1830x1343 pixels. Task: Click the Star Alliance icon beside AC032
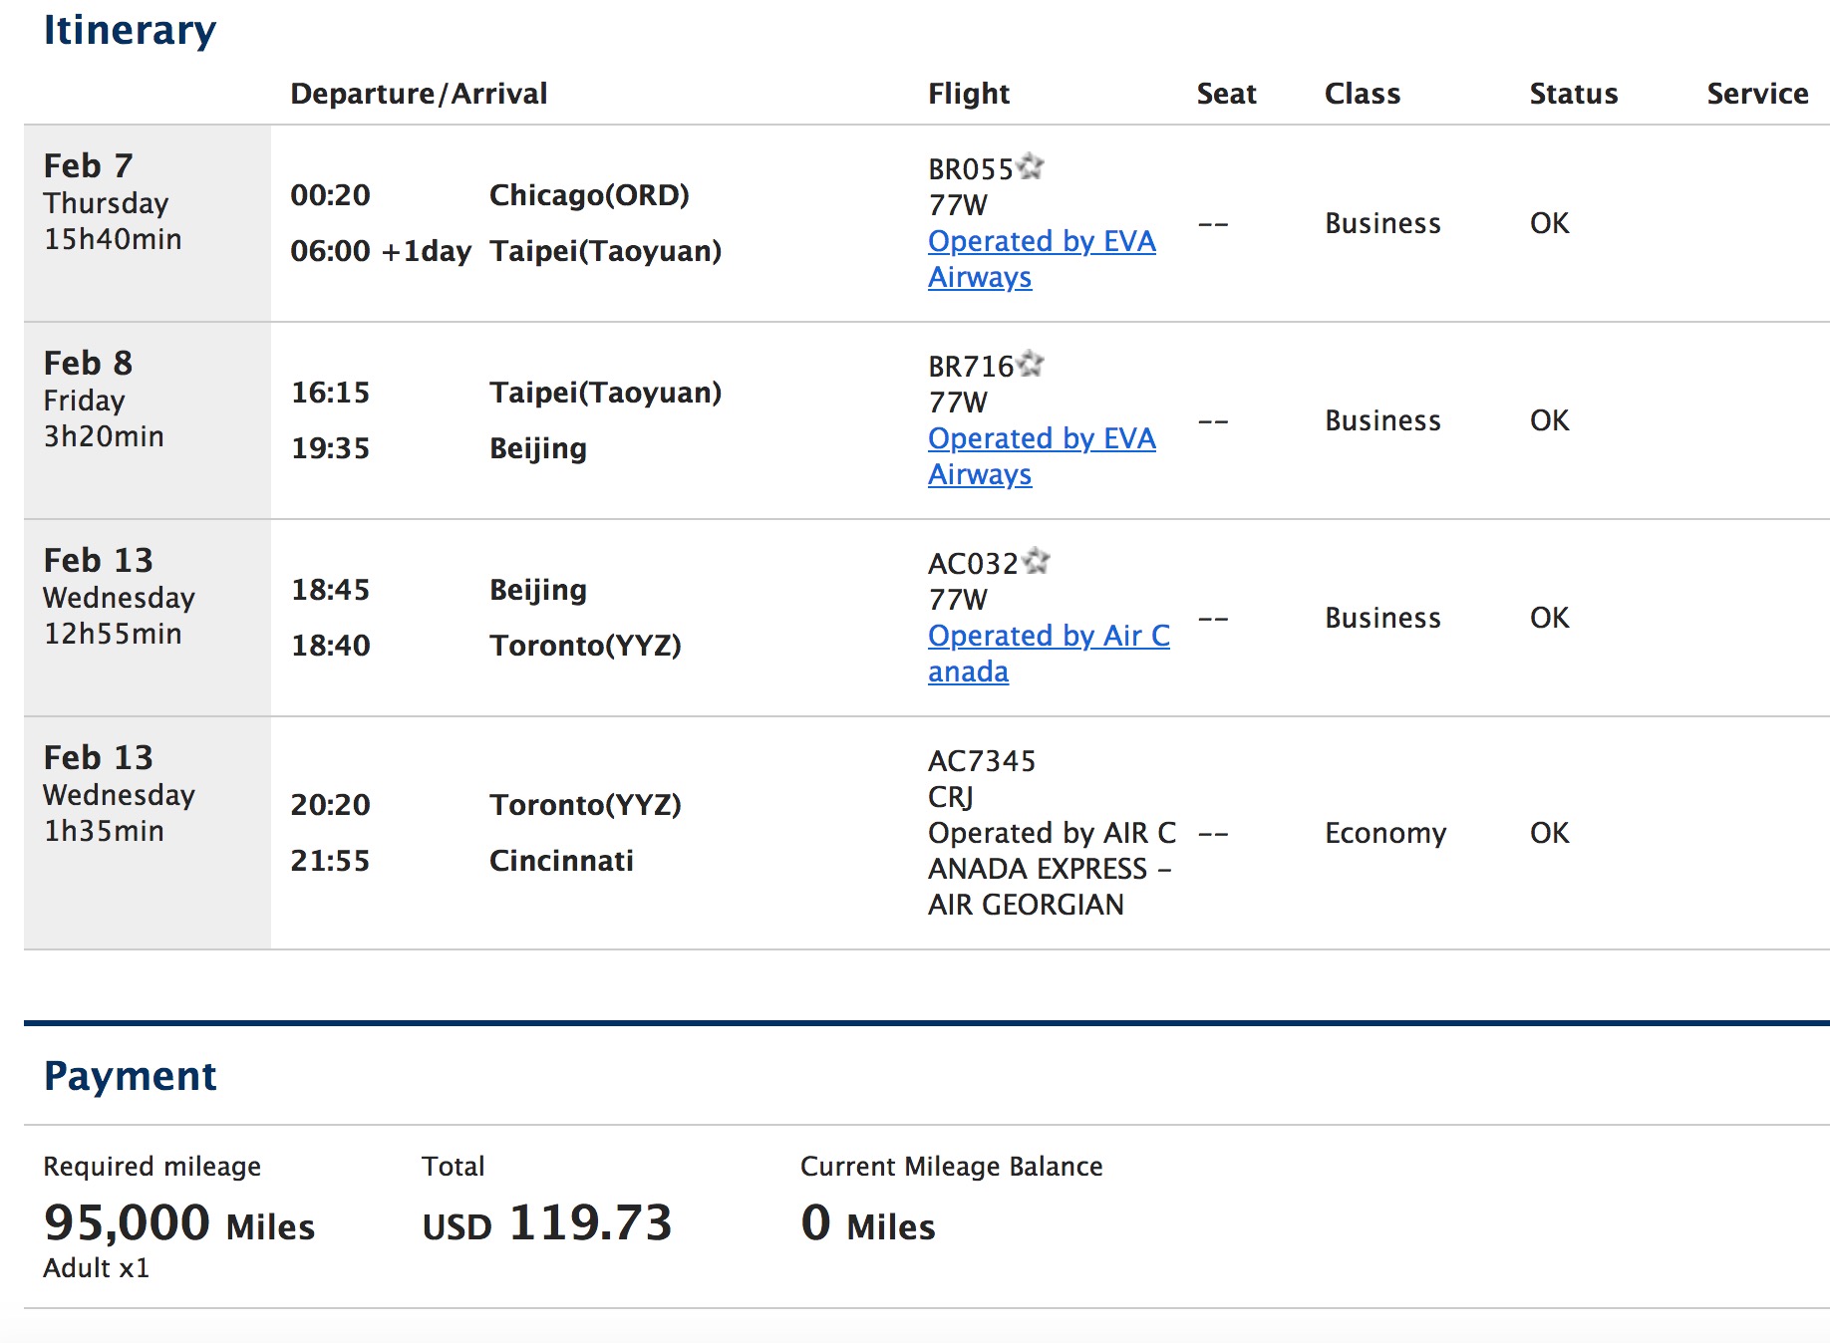[x=1037, y=561]
